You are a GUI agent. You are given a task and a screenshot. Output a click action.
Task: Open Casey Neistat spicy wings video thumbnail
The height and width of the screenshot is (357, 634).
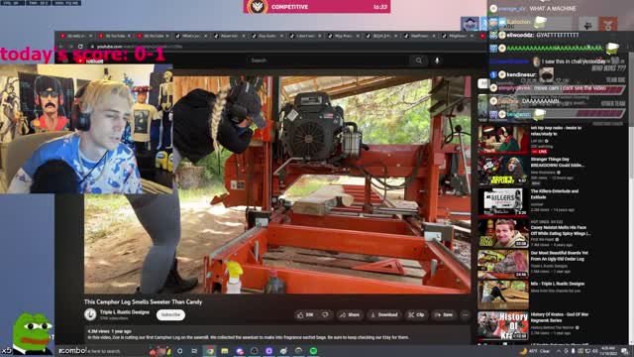click(503, 234)
